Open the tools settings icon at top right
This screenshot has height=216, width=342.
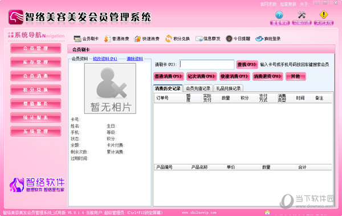[x=302, y=15]
